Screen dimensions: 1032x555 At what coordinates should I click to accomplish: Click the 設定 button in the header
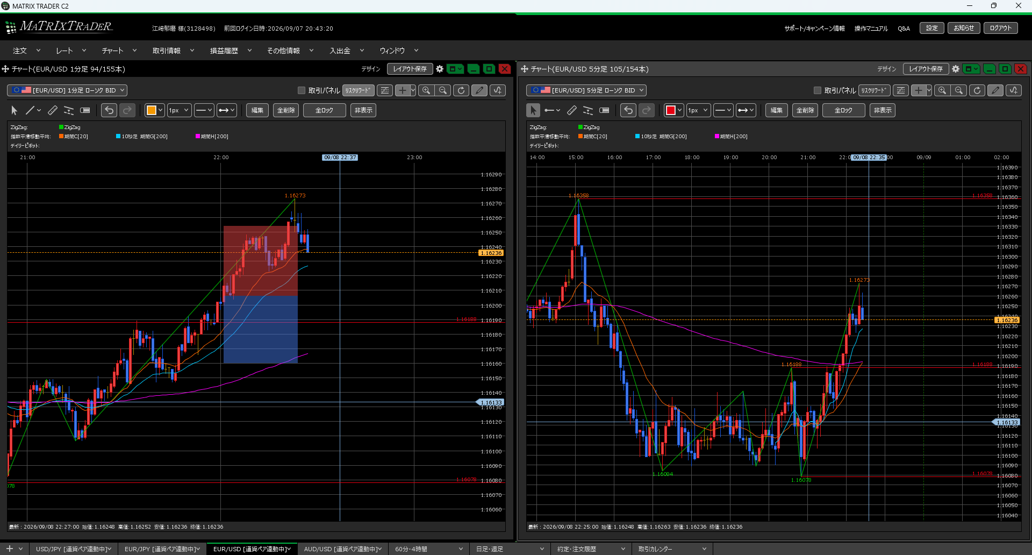932,28
